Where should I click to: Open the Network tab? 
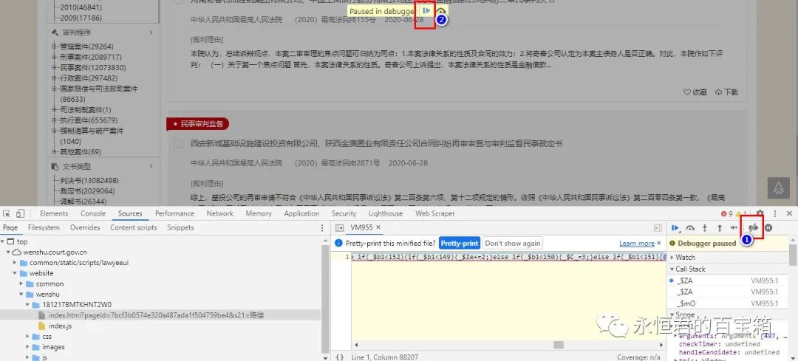[220, 213]
